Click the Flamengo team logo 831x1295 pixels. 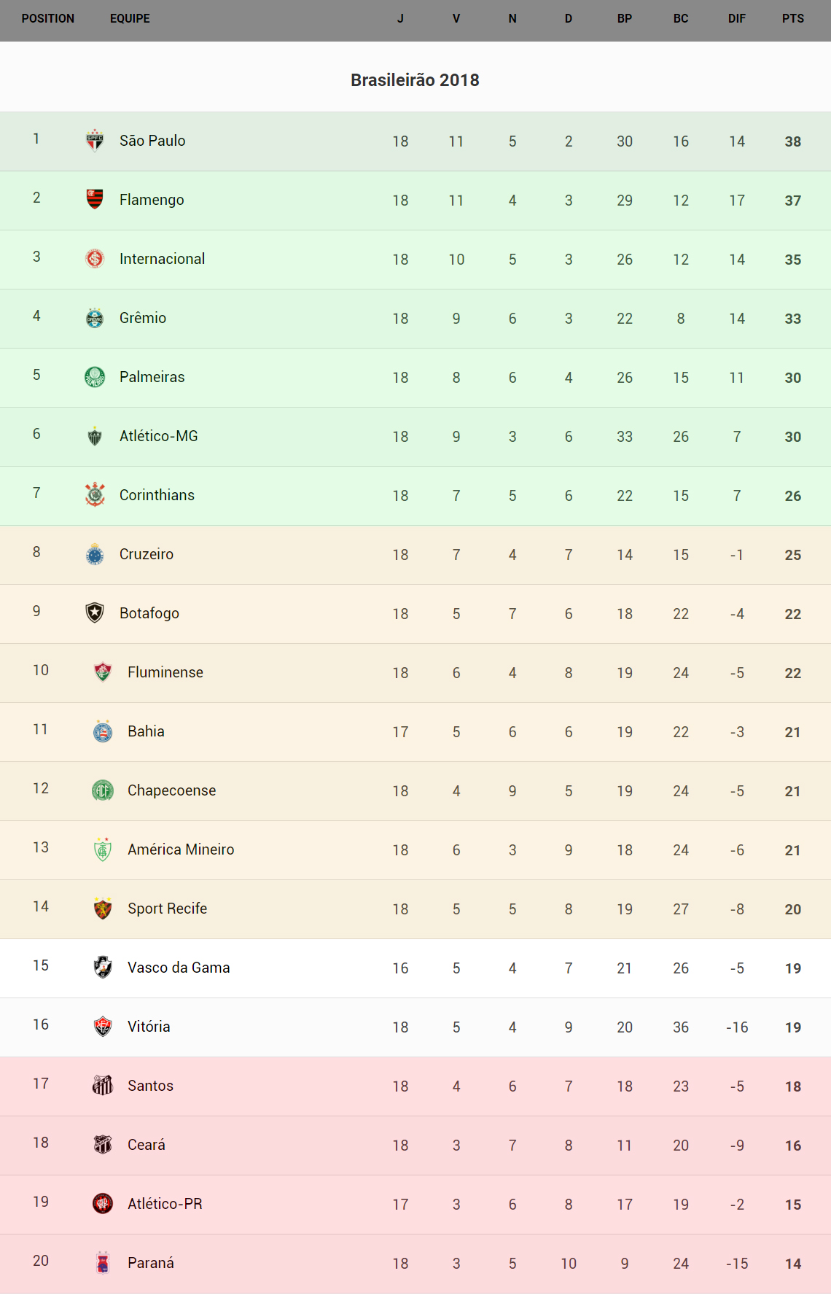[x=95, y=199]
